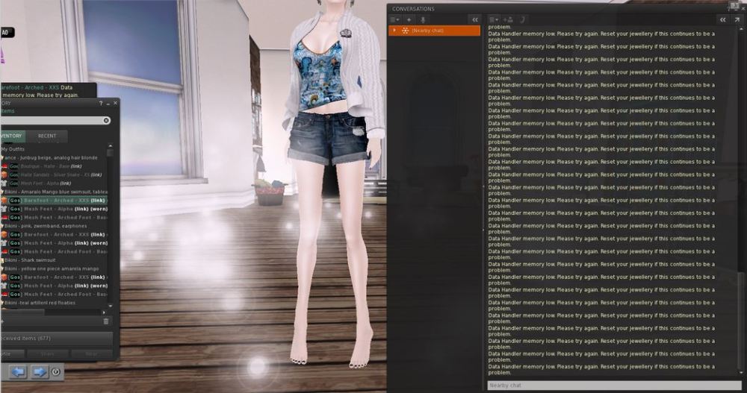Screen dimensions: 747x393
Task: Click the blue forward arrow button
Action: coord(39,371)
